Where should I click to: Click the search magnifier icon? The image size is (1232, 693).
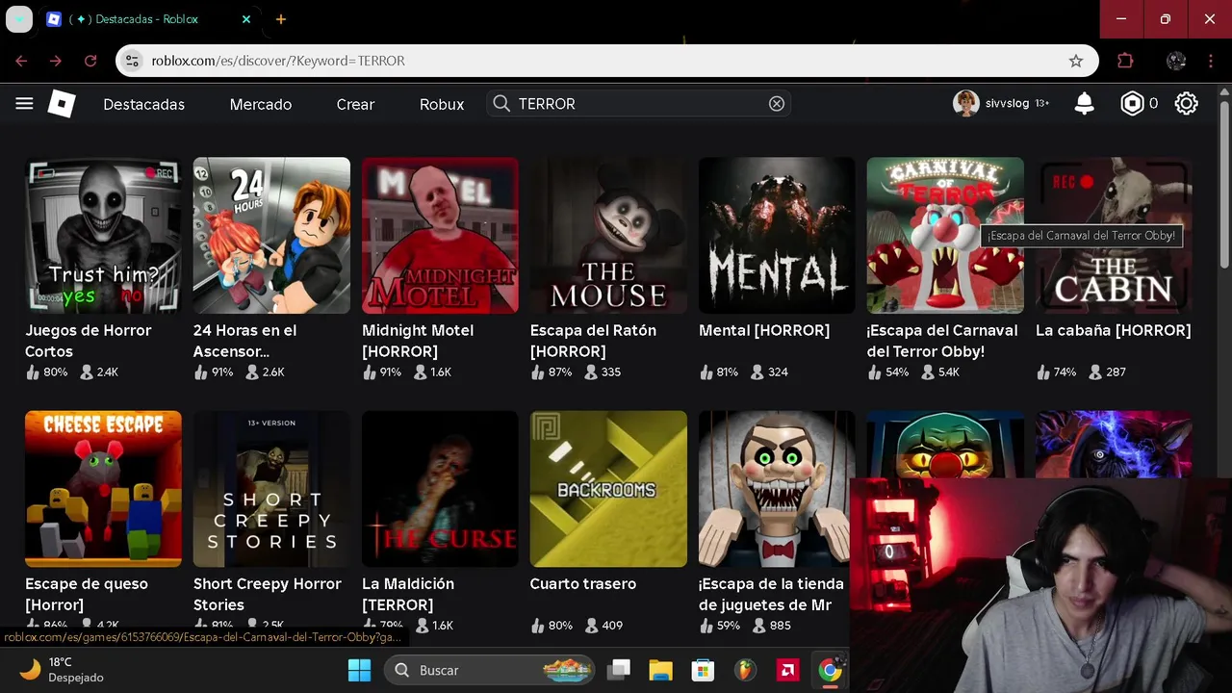click(x=500, y=103)
